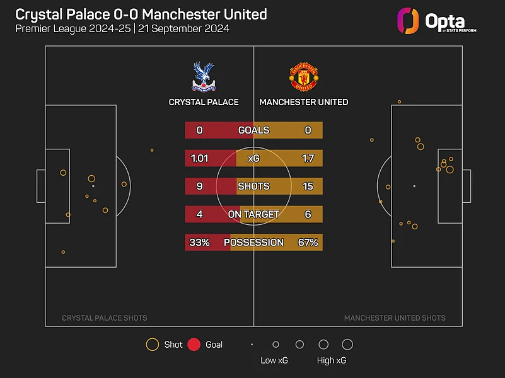The height and width of the screenshot is (378, 505).
Task: Click the Manchester United Shots caption
Action: click(395, 318)
